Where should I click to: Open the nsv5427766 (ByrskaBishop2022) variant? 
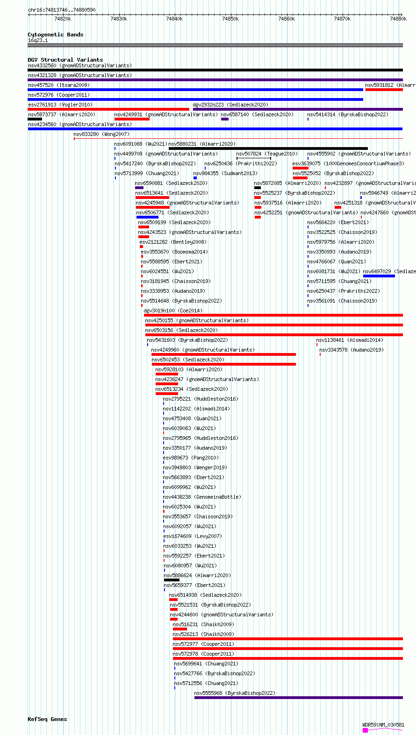pyautogui.click(x=175, y=678)
